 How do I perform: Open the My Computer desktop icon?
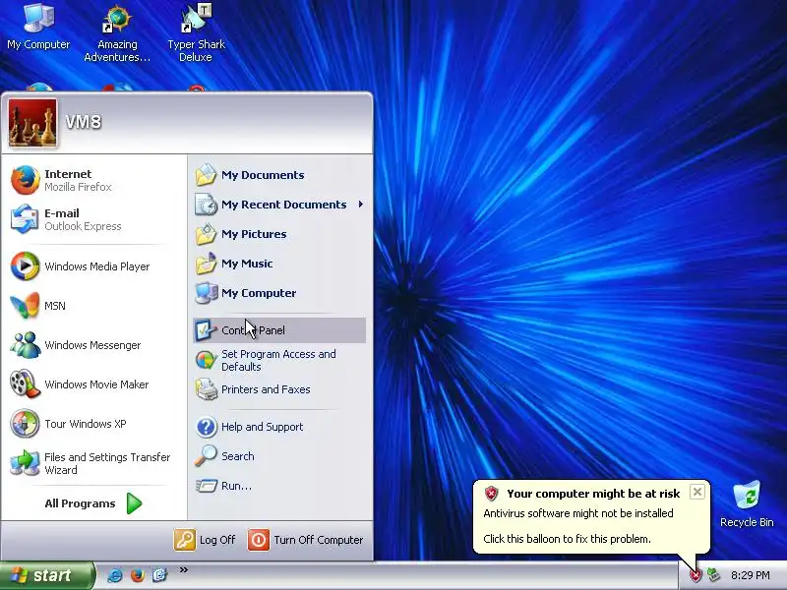[38, 27]
